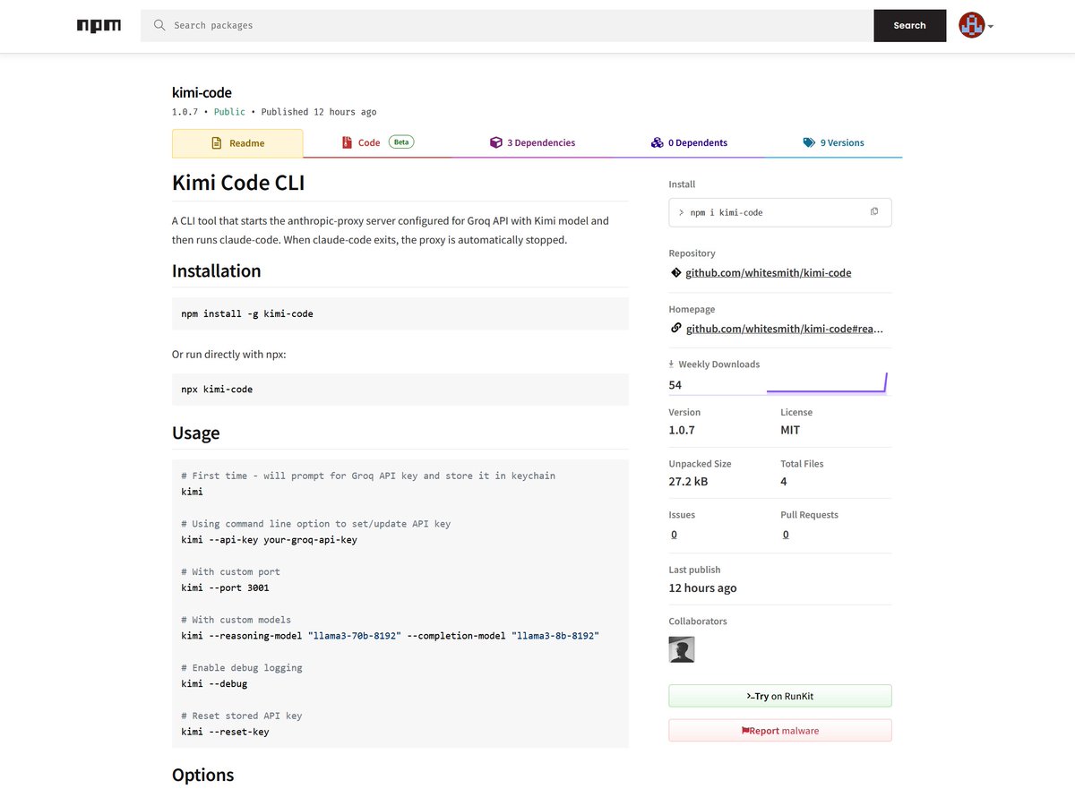Click Try on RunKit button

[780, 696]
